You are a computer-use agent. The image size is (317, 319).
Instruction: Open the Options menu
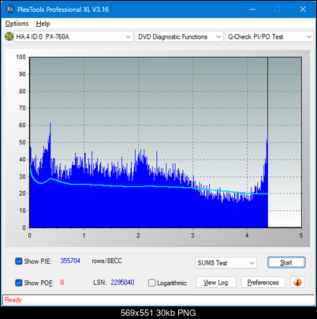tap(17, 24)
